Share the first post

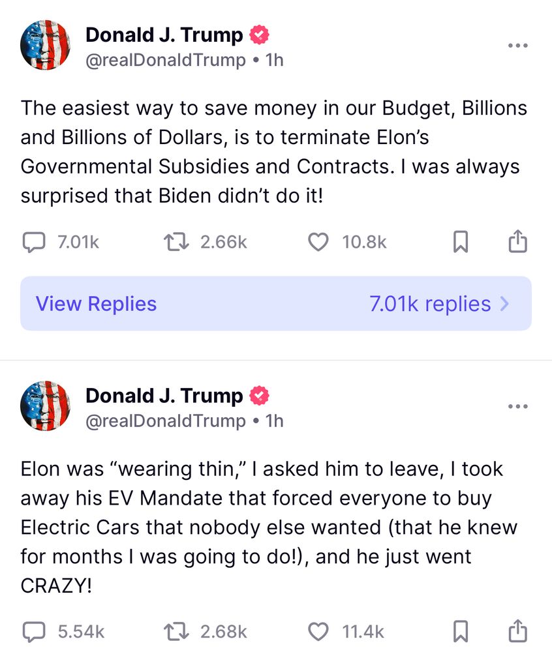(518, 241)
